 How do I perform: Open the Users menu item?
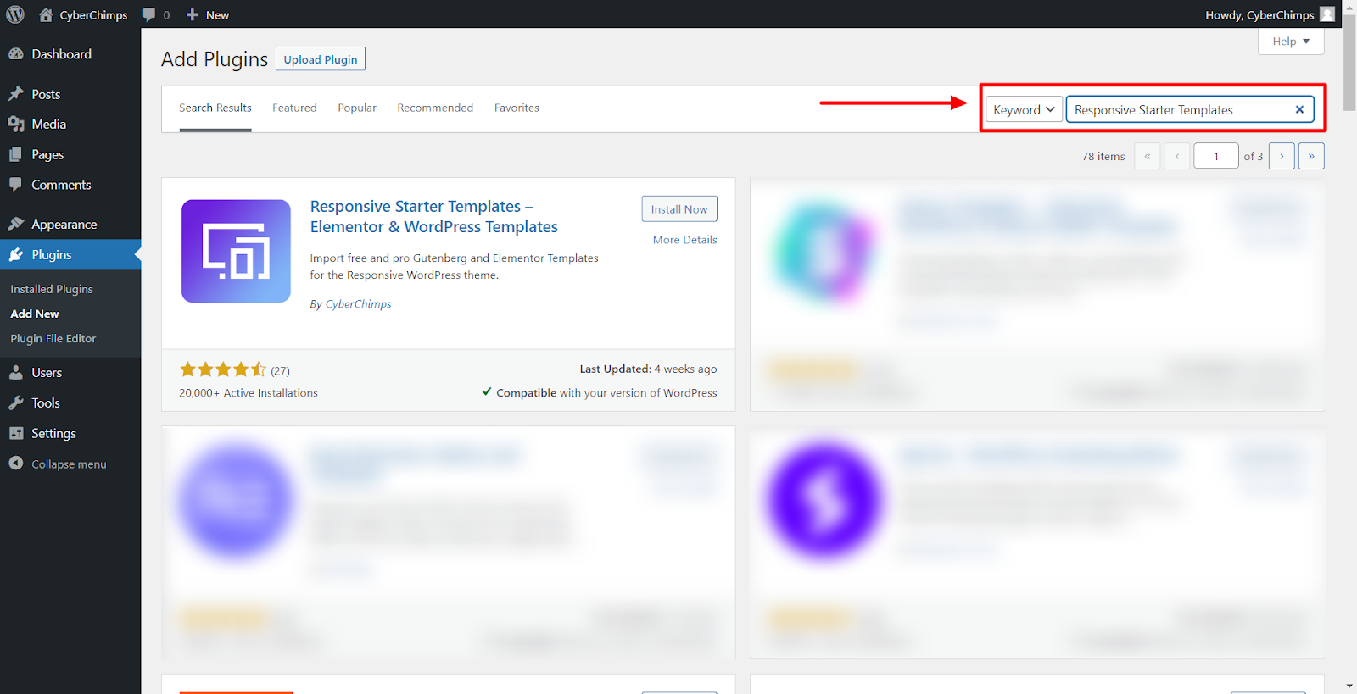[70, 373]
